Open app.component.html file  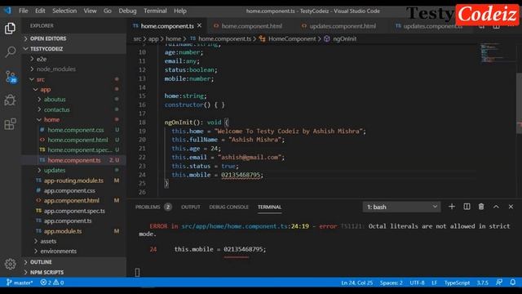(x=71, y=201)
